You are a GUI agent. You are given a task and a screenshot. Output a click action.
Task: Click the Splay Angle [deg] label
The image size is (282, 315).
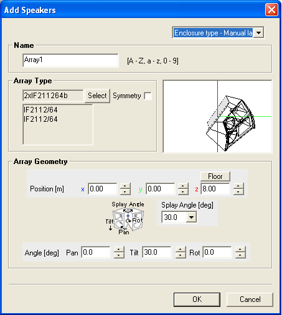(187, 205)
